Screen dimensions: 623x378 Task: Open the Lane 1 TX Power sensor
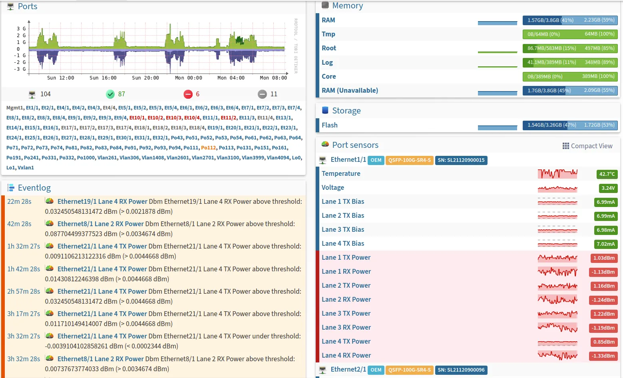pos(346,258)
